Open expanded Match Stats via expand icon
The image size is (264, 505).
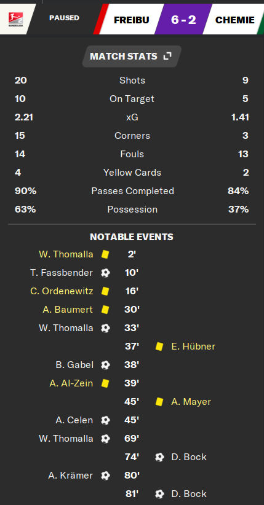167,57
